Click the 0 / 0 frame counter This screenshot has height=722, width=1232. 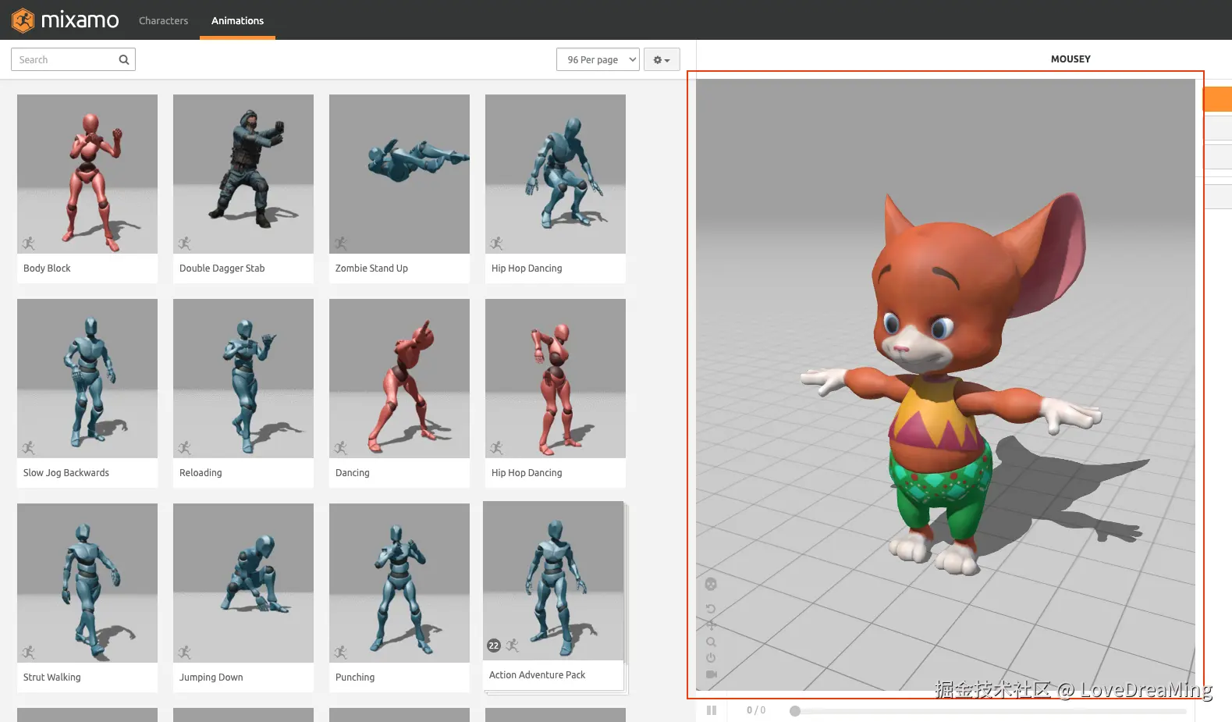point(756,710)
